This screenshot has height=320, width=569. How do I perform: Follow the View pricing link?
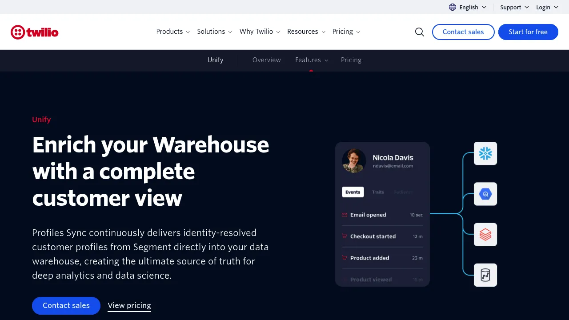[129, 306]
